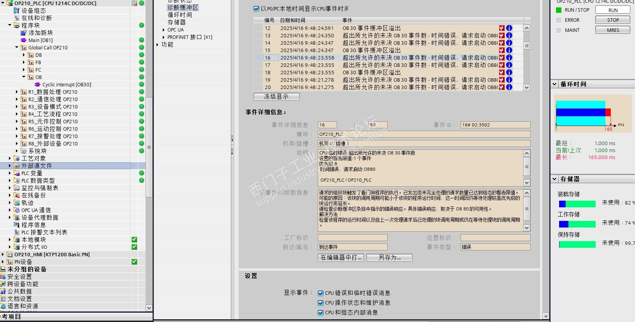Click the 工艺对象 icon in project tree

click(17, 158)
